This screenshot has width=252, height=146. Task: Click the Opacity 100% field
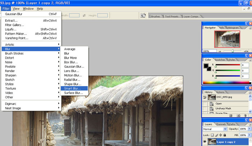[x=243, y=129]
